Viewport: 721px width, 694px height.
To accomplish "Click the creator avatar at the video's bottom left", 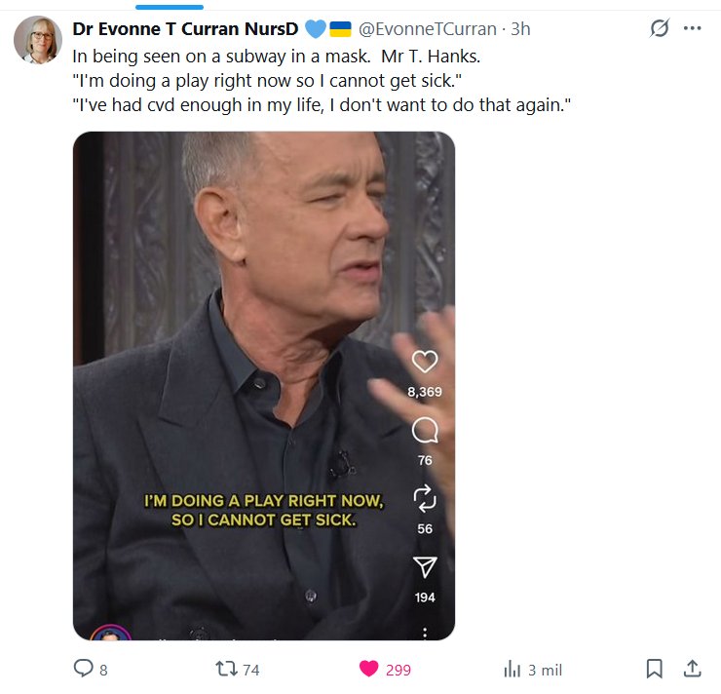I will (x=110, y=634).
